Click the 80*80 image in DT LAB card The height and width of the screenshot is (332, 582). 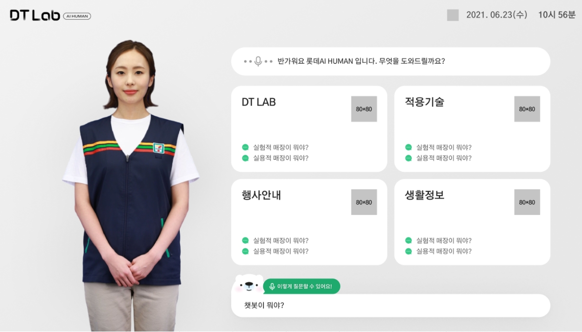click(x=364, y=109)
